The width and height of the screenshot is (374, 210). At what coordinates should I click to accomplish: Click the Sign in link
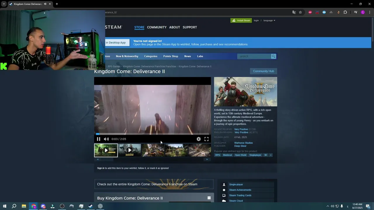(x=101, y=168)
